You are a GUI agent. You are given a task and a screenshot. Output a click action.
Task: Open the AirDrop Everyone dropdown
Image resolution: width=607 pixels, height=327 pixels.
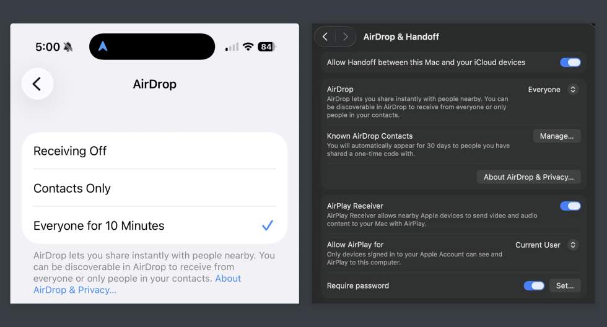click(552, 90)
